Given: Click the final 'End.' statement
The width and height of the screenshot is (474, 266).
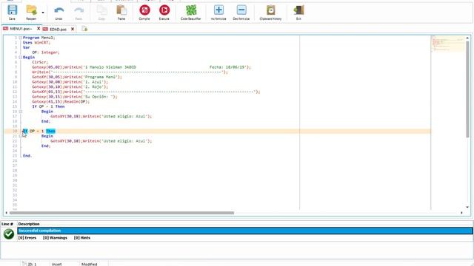Looking at the screenshot, I should point(27,156).
